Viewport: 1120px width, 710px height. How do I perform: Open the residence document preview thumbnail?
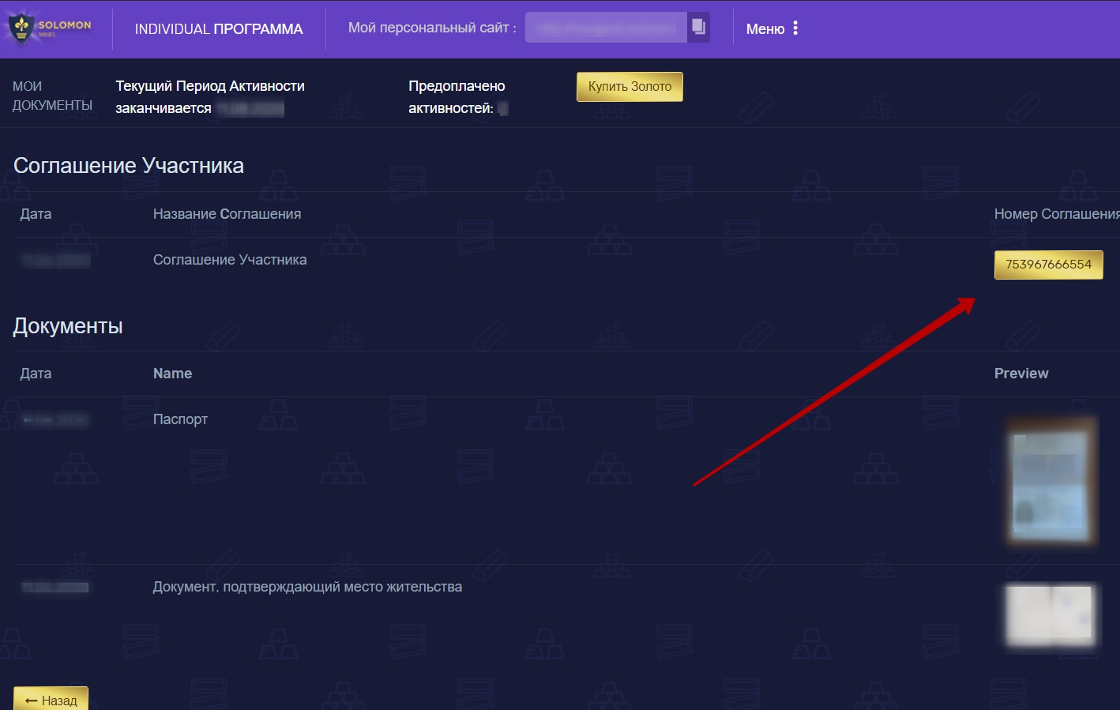[x=1050, y=614]
